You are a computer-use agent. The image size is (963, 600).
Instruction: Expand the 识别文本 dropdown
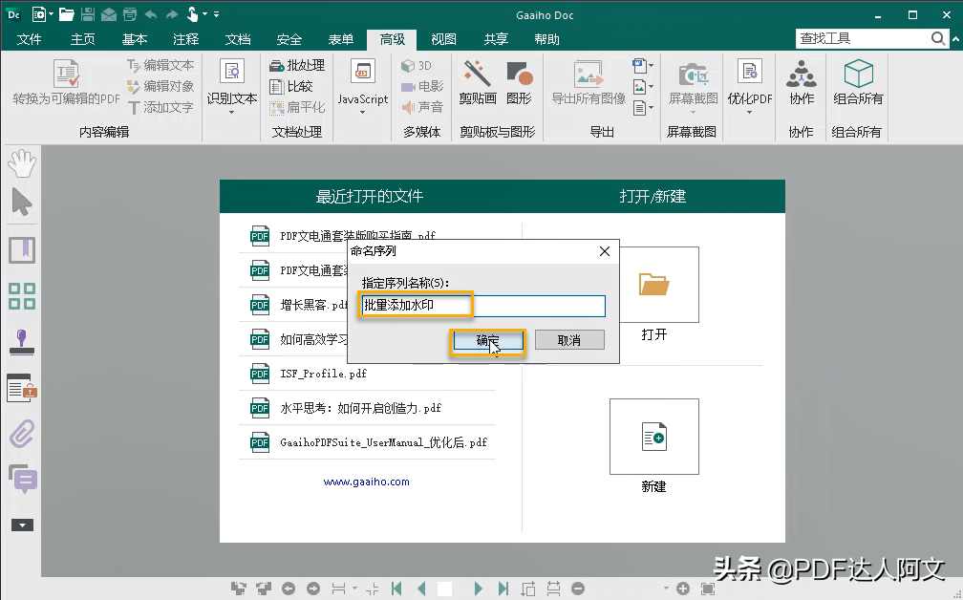click(x=231, y=113)
